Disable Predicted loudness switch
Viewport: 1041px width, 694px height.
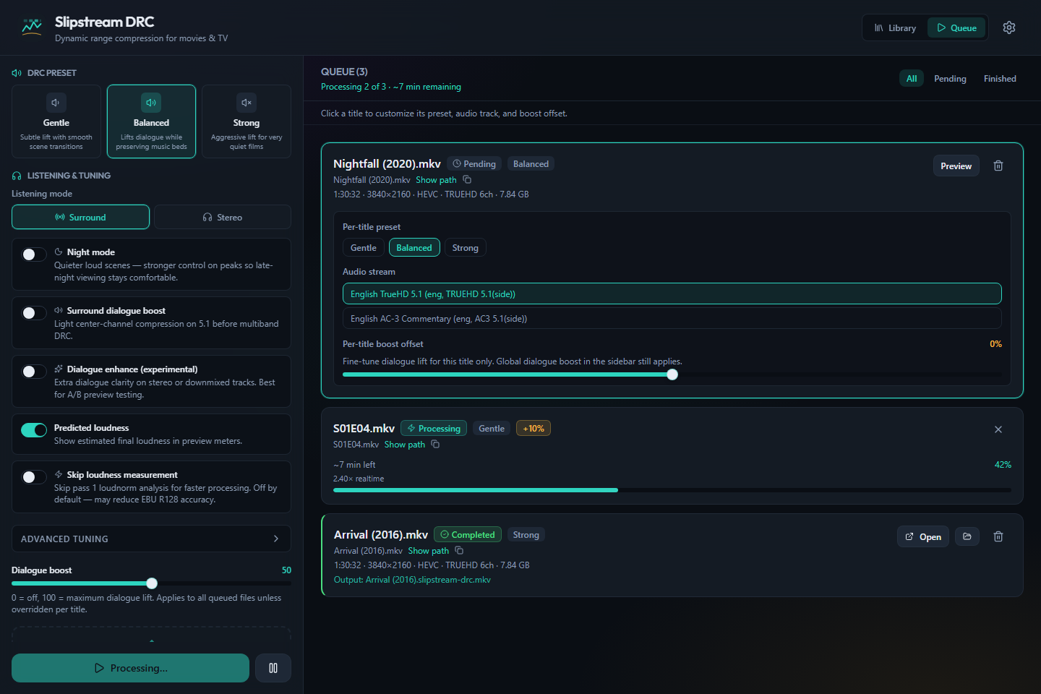(x=34, y=430)
